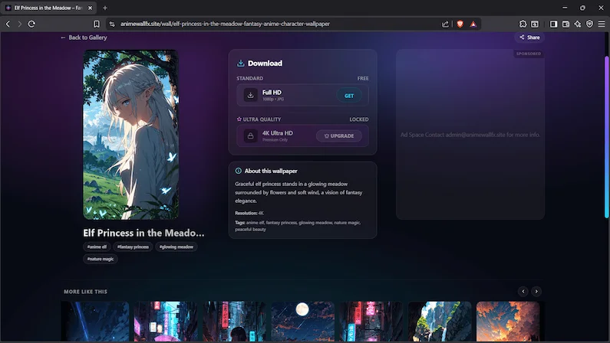Open the extensions puzzle icon
This screenshot has height=343, width=610.
[523, 24]
